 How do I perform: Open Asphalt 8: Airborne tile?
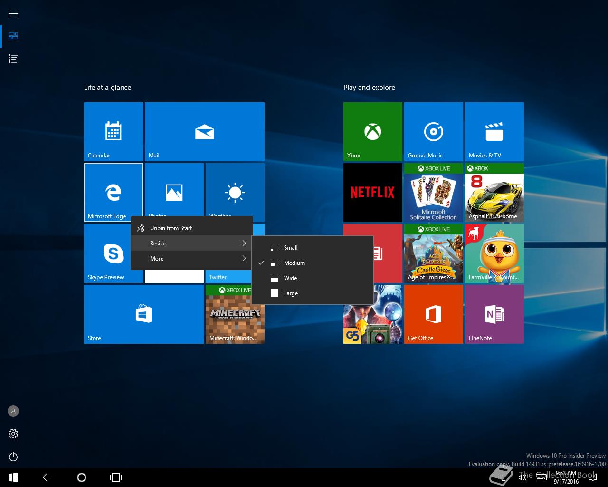pyautogui.click(x=494, y=193)
